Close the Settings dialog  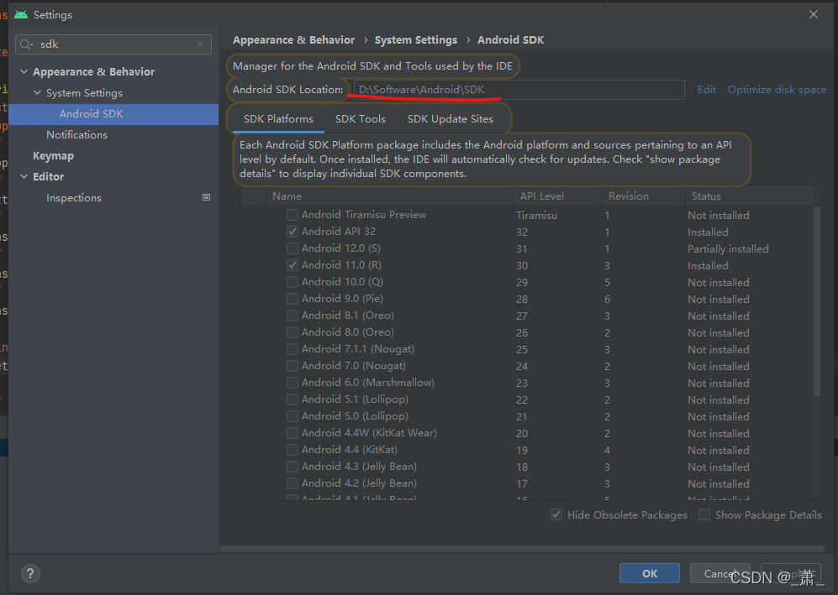(x=814, y=14)
